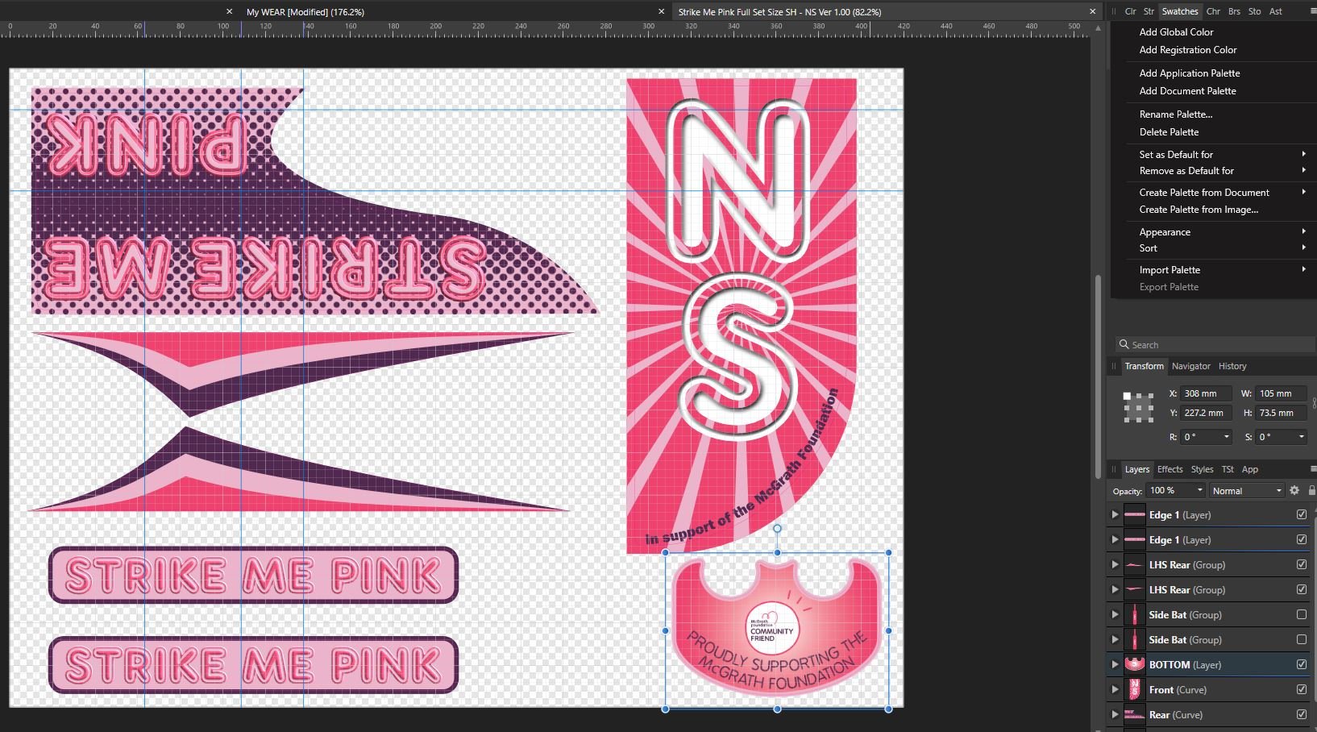Expand the BOTTOM layer contents
The width and height of the screenshot is (1317, 732).
pos(1115,664)
